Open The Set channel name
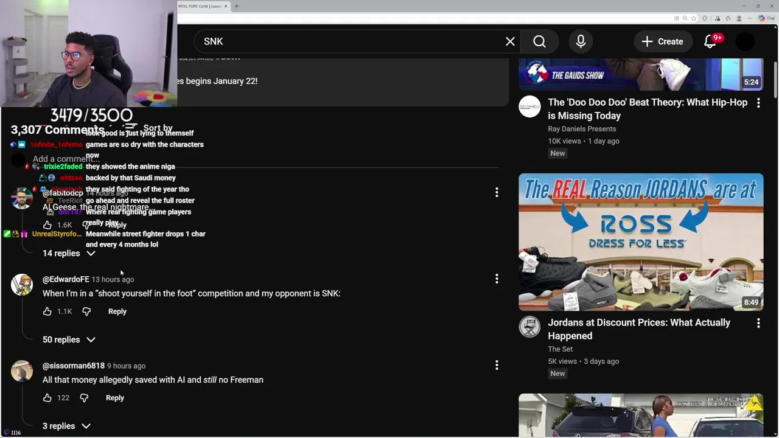 tap(560, 349)
